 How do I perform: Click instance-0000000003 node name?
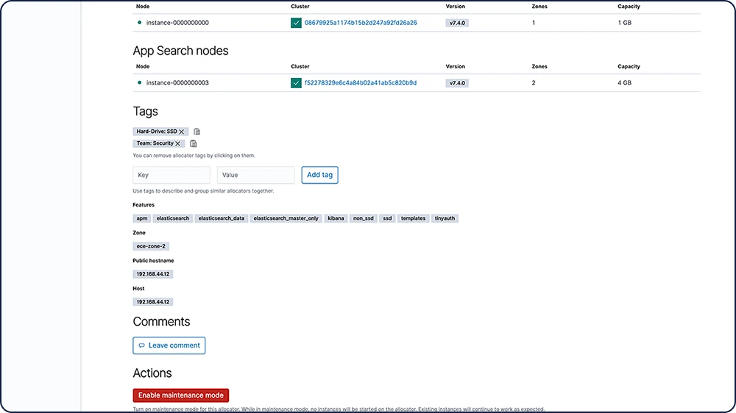tap(177, 83)
